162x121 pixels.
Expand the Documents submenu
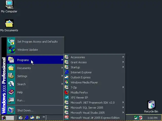[x=35, y=68]
